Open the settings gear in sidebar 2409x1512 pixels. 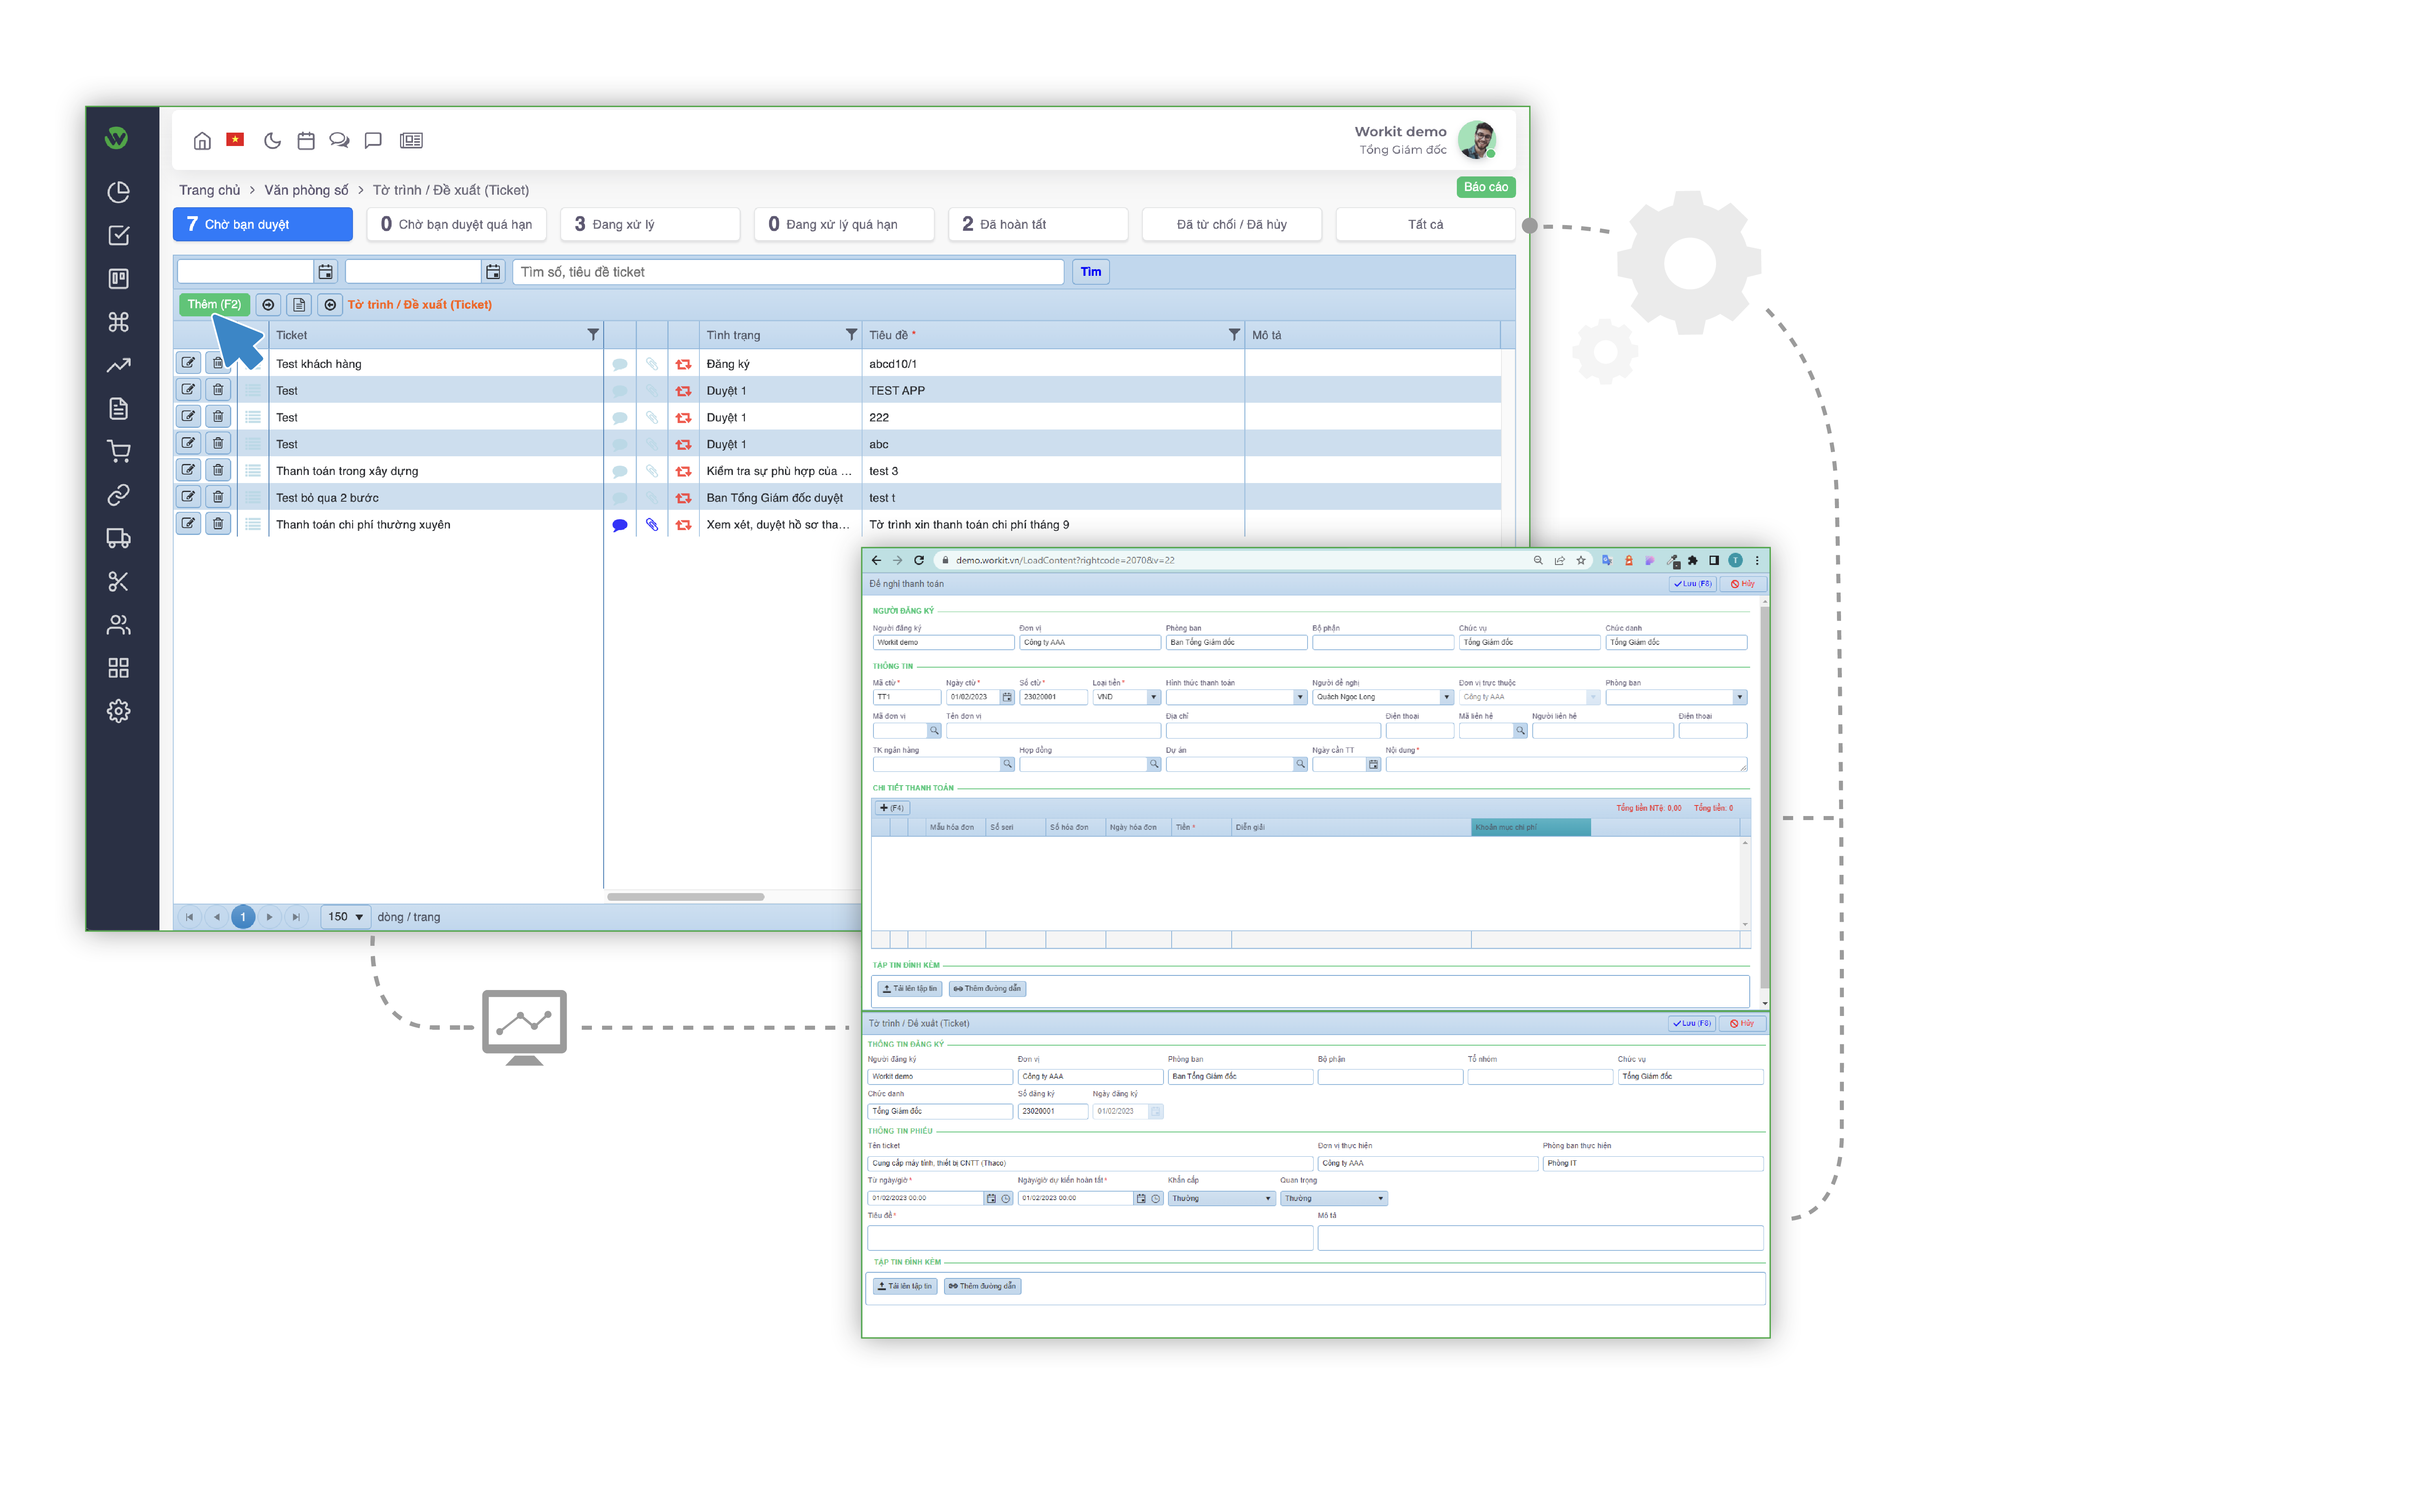[x=119, y=711]
